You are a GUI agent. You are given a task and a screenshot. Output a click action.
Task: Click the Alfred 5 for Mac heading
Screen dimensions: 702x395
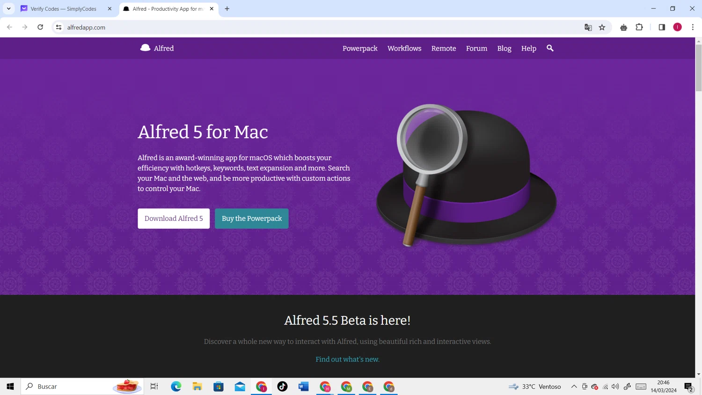tap(203, 132)
